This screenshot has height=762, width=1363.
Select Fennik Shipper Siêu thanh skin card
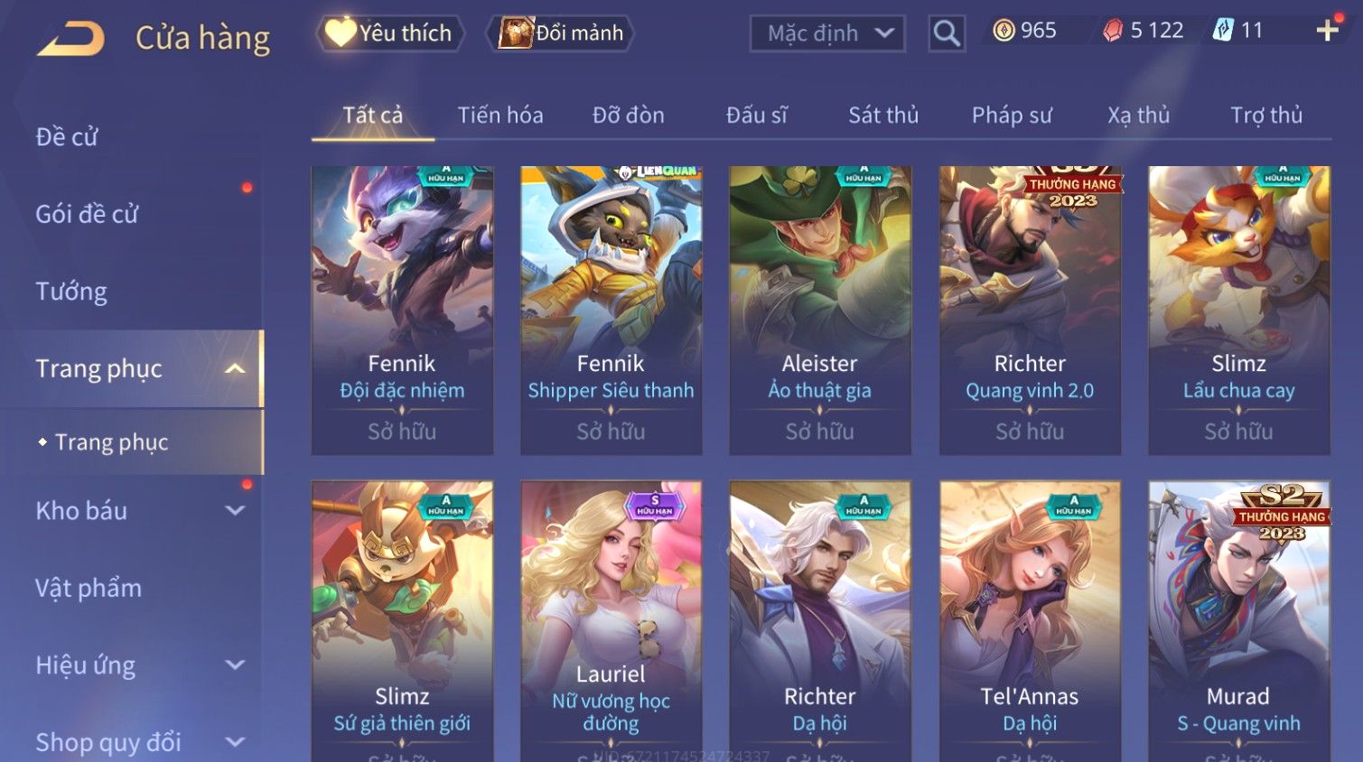coord(611,311)
